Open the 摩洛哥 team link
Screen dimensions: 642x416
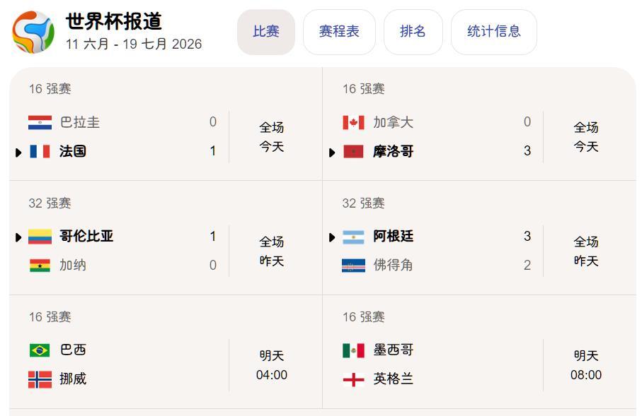point(393,152)
